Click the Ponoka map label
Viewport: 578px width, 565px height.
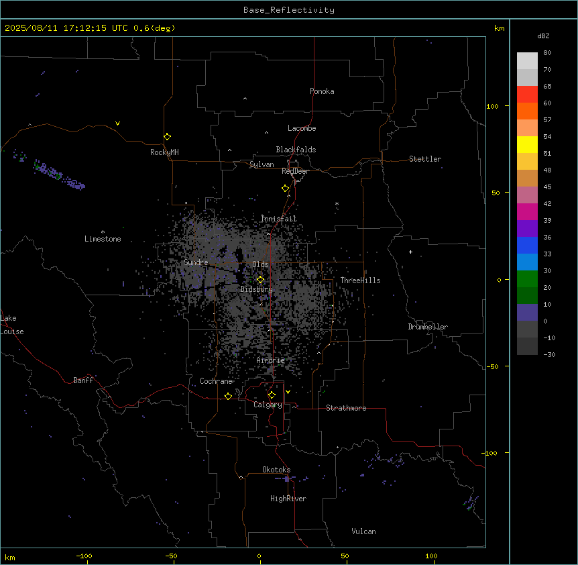(322, 91)
